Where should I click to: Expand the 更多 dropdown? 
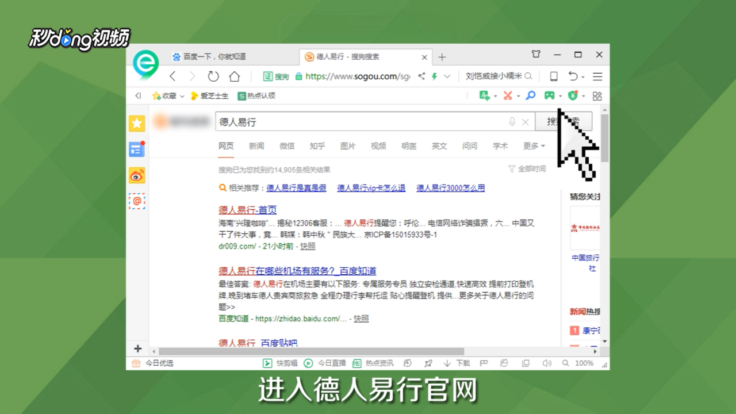[534, 146]
